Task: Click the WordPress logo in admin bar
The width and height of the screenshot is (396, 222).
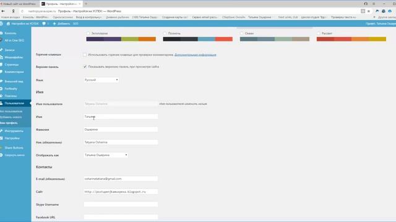Action: (x=1, y=23)
